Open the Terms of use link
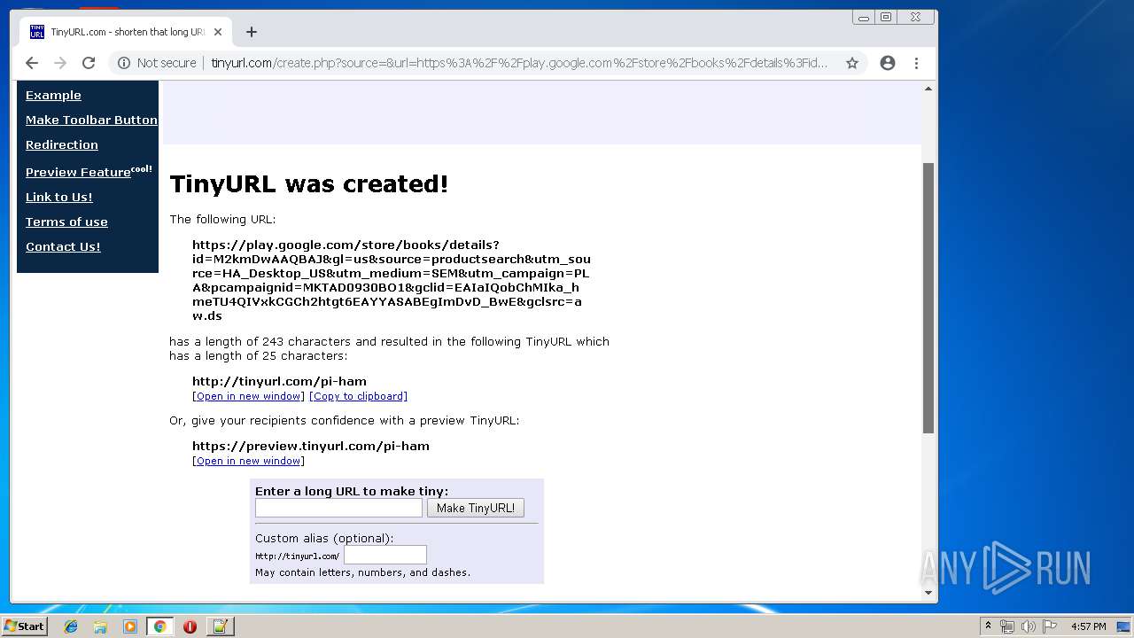Image resolution: width=1134 pixels, height=638 pixels. [x=66, y=222]
